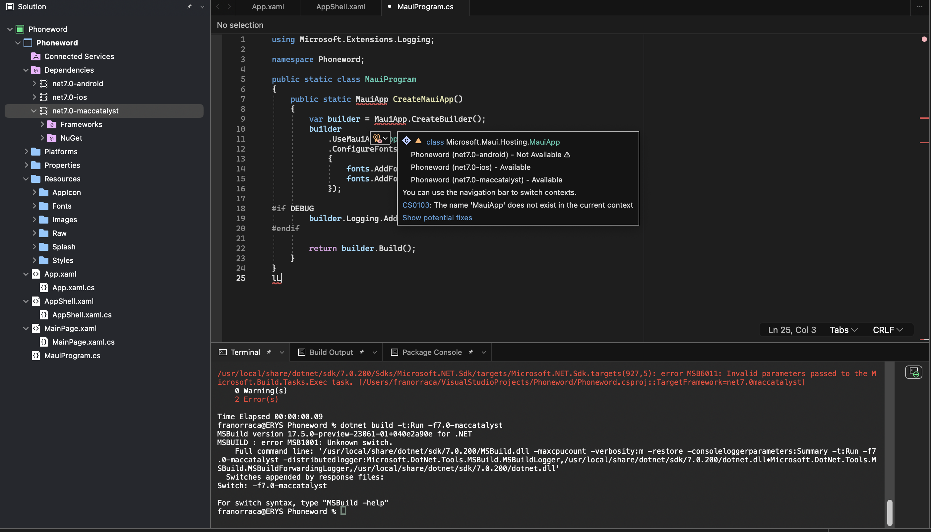
Task: Toggle pin on the Package Console pane
Action: [471, 352]
